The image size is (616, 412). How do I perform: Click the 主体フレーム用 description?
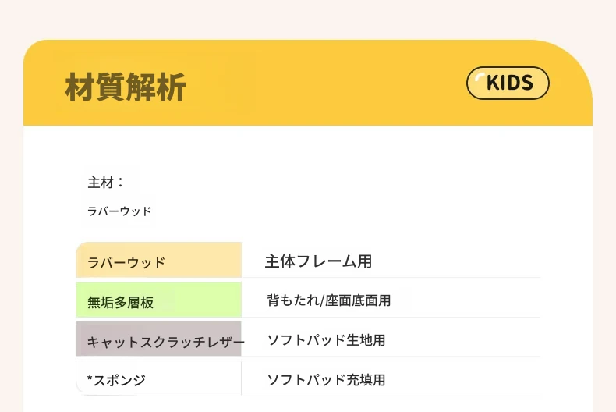(x=318, y=261)
